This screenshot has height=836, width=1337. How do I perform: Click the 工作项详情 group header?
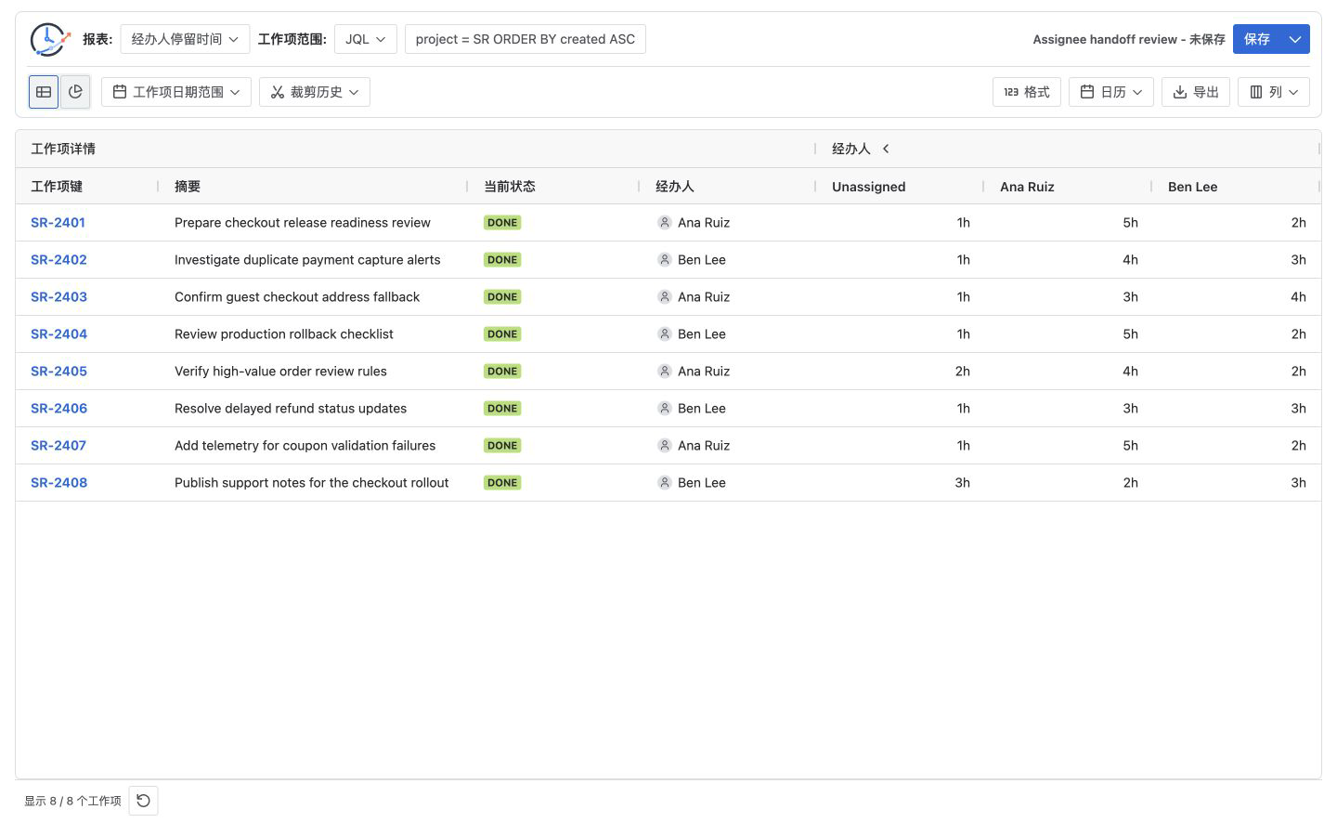63,149
